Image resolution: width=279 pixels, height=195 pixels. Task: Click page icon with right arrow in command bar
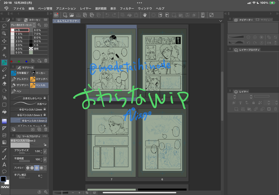160,15
